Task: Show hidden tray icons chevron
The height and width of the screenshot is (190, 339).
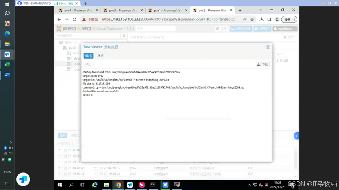Action: pyautogui.click(x=249, y=185)
